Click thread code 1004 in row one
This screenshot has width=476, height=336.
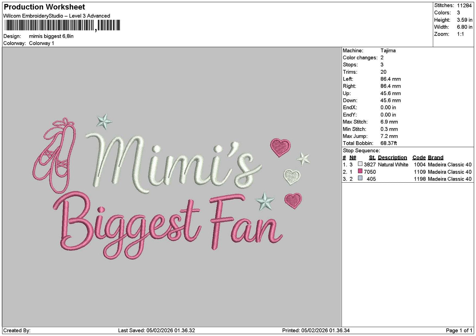point(420,165)
